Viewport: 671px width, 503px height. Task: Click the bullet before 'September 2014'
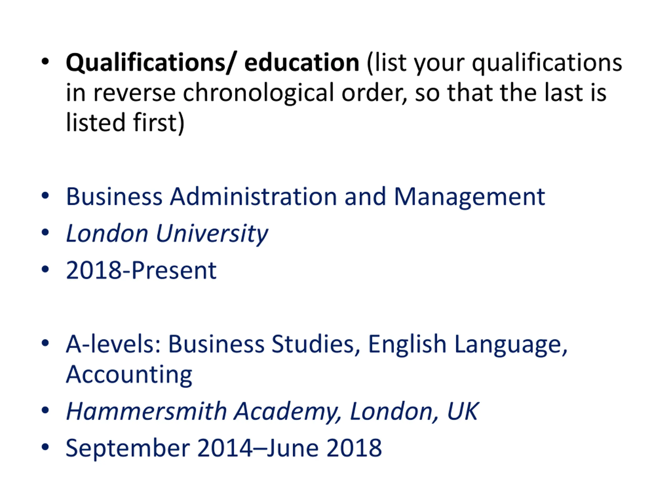[45, 447]
